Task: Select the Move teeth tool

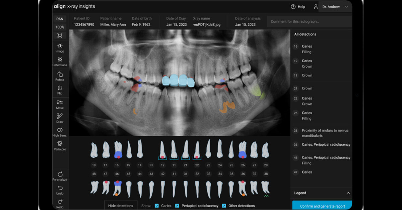Action: click(x=60, y=104)
